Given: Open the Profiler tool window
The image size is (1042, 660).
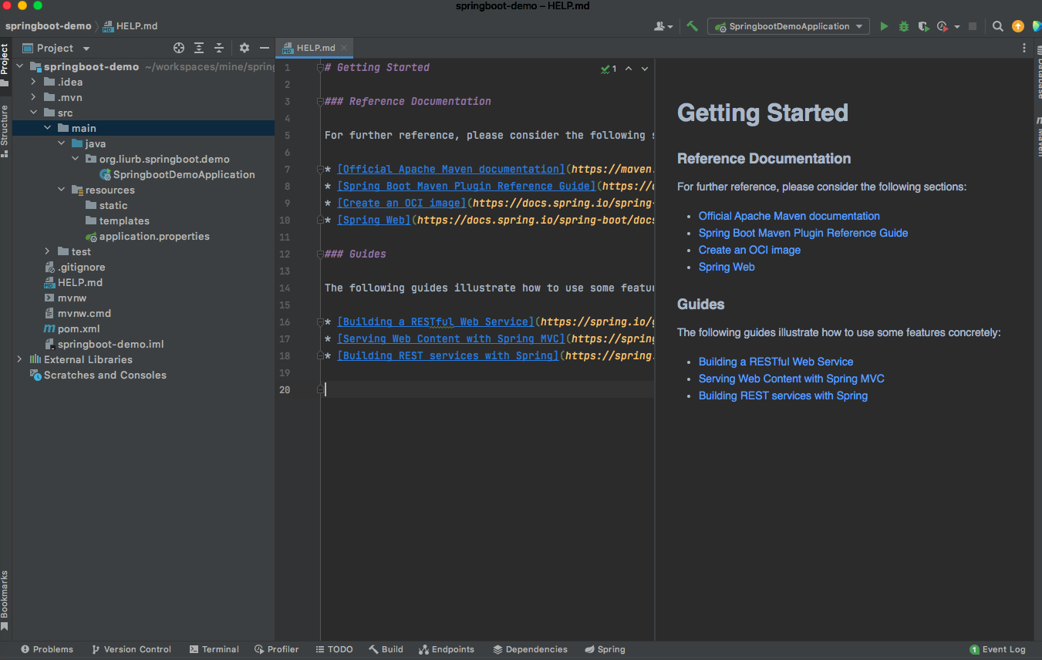Looking at the screenshot, I should coord(277,649).
